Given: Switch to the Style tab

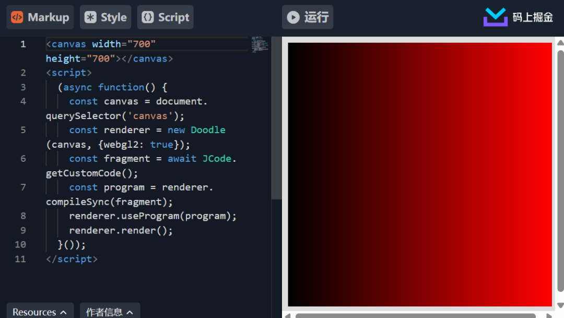Looking at the screenshot, I should point(105,17).
